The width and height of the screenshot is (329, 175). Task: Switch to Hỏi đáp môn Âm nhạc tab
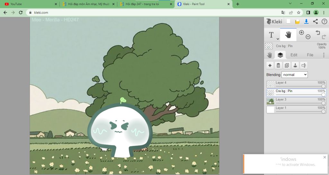[x=89, y=4]
